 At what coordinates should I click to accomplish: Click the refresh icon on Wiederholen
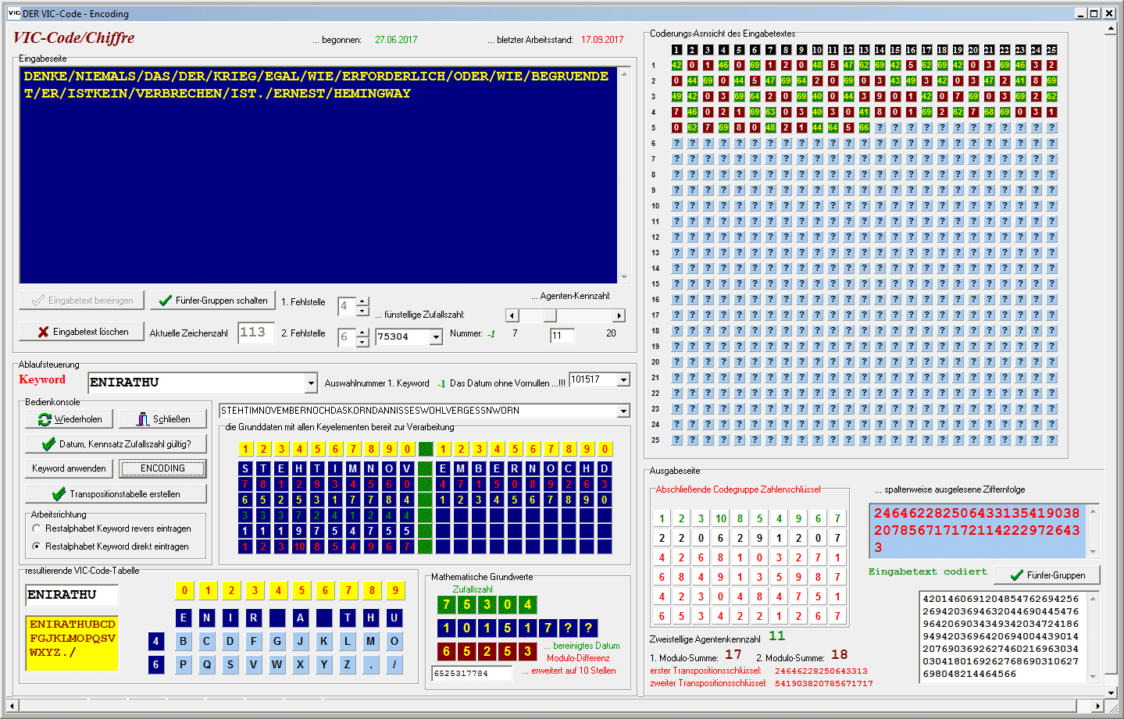(45, 419)
